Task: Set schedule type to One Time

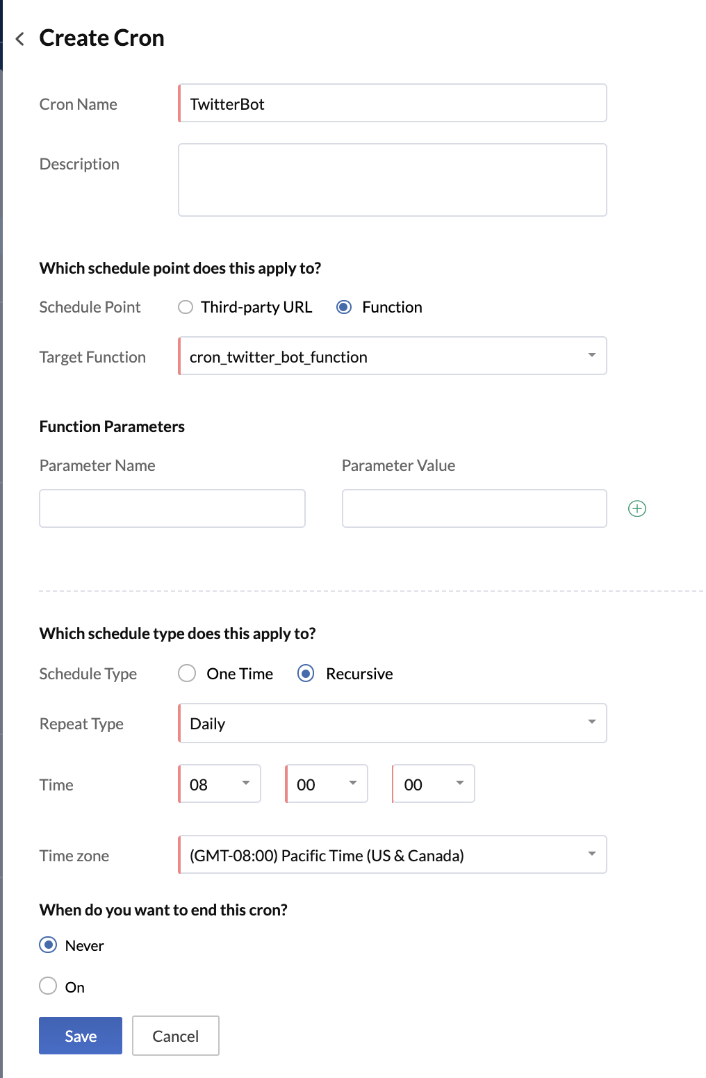Action: (187, 674)
